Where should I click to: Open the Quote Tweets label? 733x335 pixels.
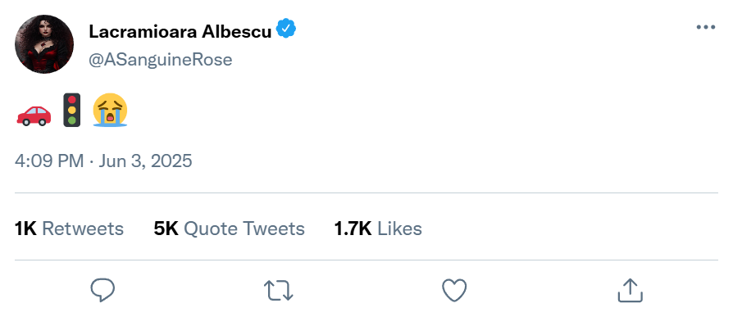pos(244,229)
